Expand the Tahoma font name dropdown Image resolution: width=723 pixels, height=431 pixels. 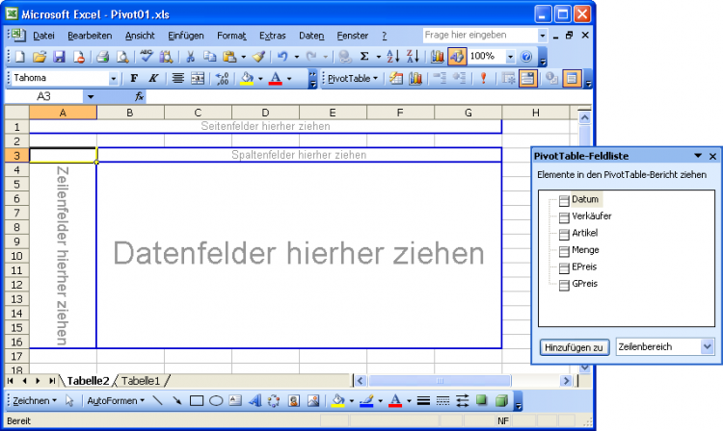pyautogui.click(x=114, y=79)
